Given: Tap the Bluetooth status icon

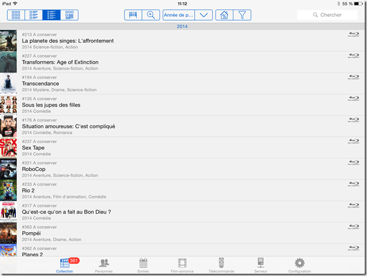Looking at the screenshot, I should (338, 4).
